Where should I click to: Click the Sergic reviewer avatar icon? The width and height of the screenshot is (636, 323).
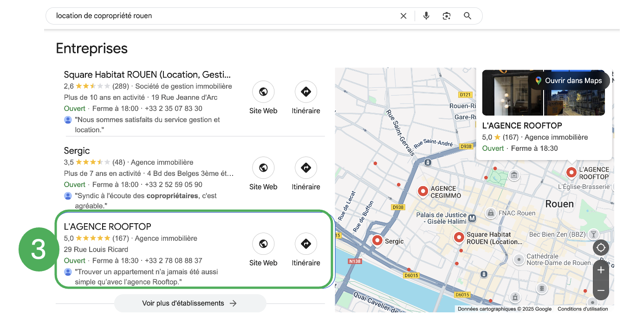(68, 196)
